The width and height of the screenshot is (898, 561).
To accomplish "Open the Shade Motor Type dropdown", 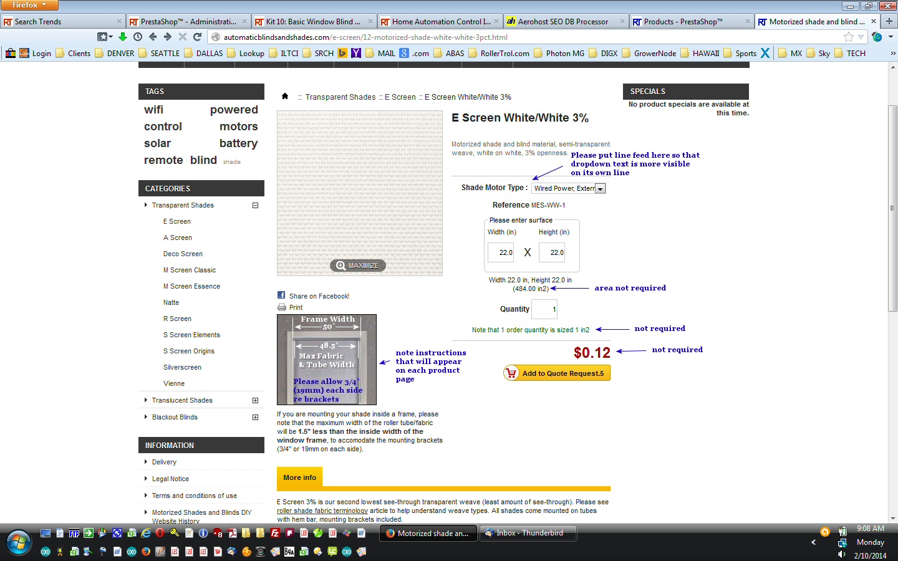I will tap(569, 188).
